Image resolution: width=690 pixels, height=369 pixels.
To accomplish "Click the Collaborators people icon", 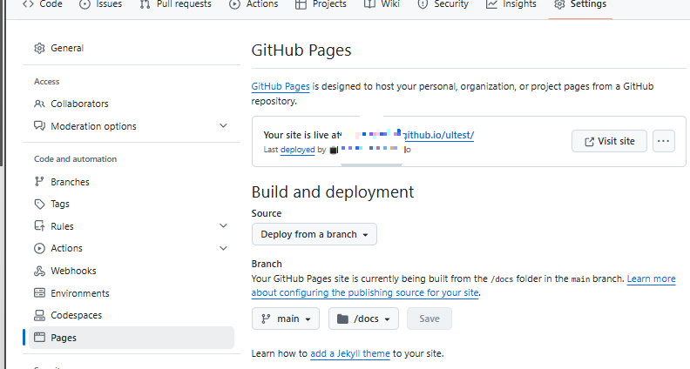I will click(39, 104).
